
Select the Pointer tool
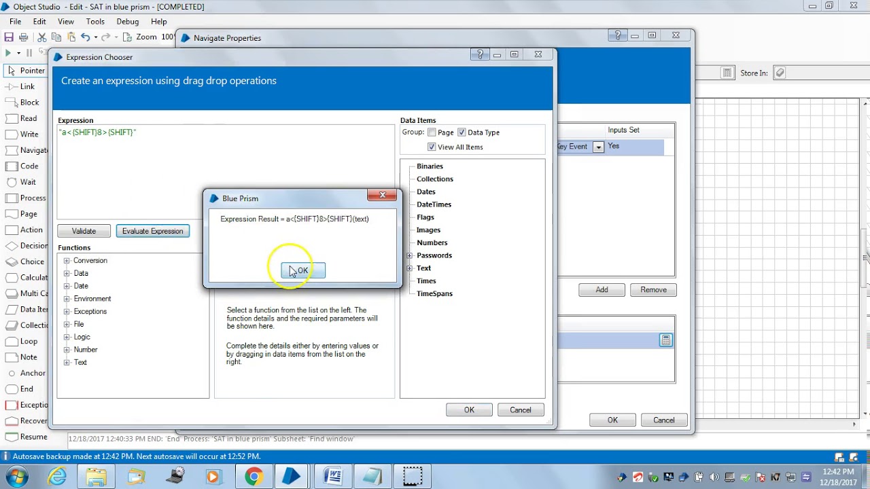click(x=25, y=71)
